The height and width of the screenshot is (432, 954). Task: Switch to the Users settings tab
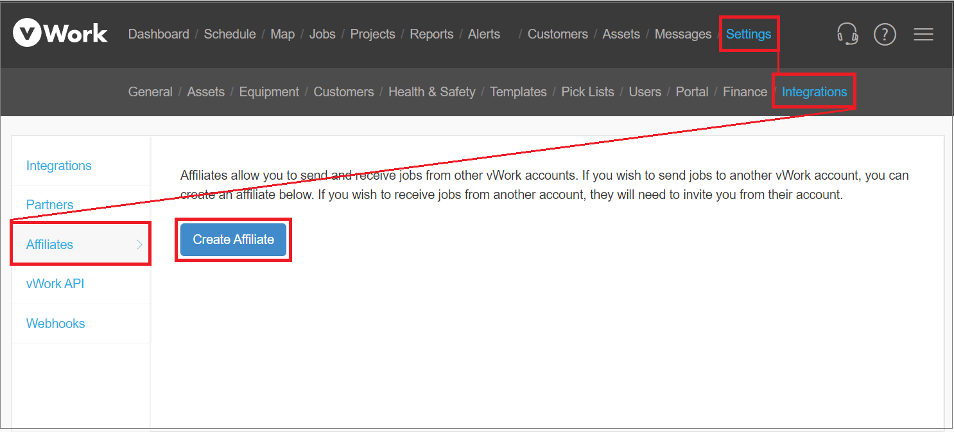click(x=645, y=92)
